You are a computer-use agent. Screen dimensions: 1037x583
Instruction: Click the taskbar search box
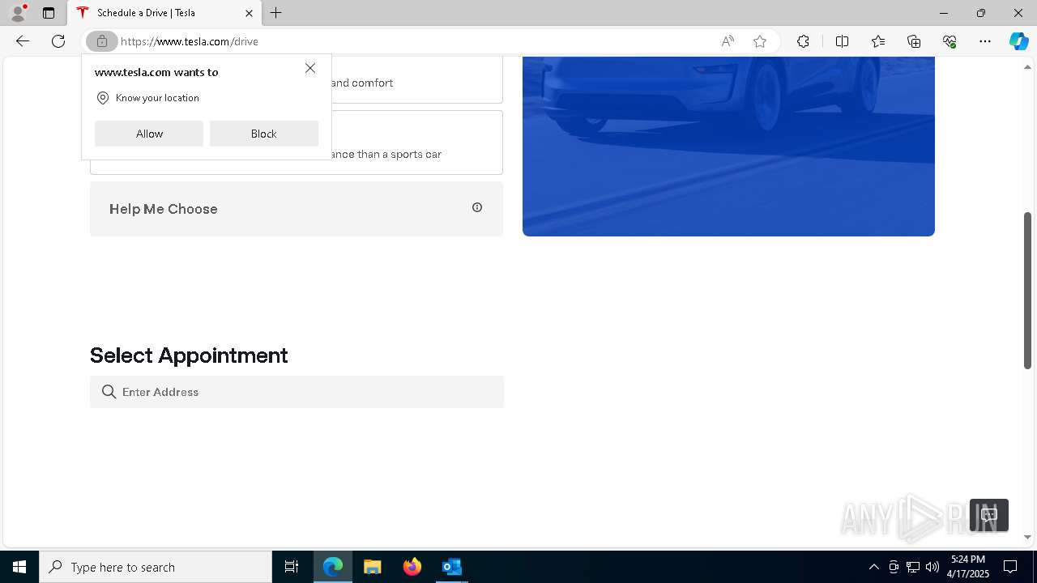click(156, 567)
